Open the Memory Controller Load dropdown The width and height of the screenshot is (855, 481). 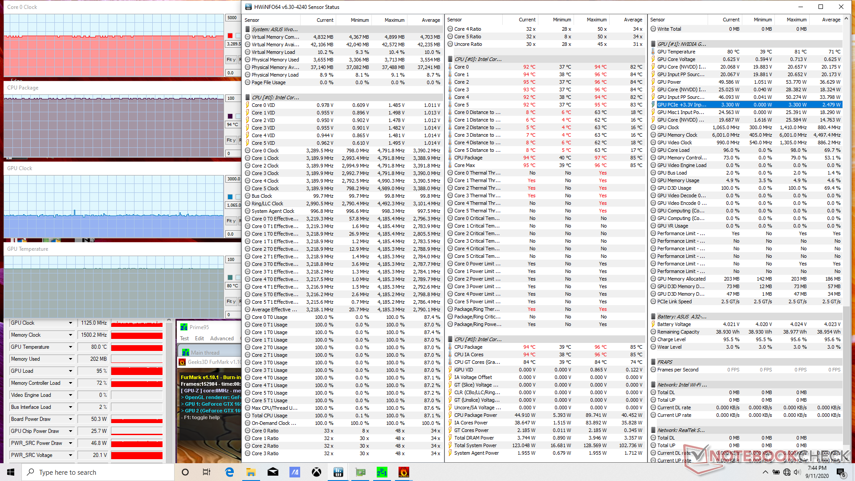70,383
